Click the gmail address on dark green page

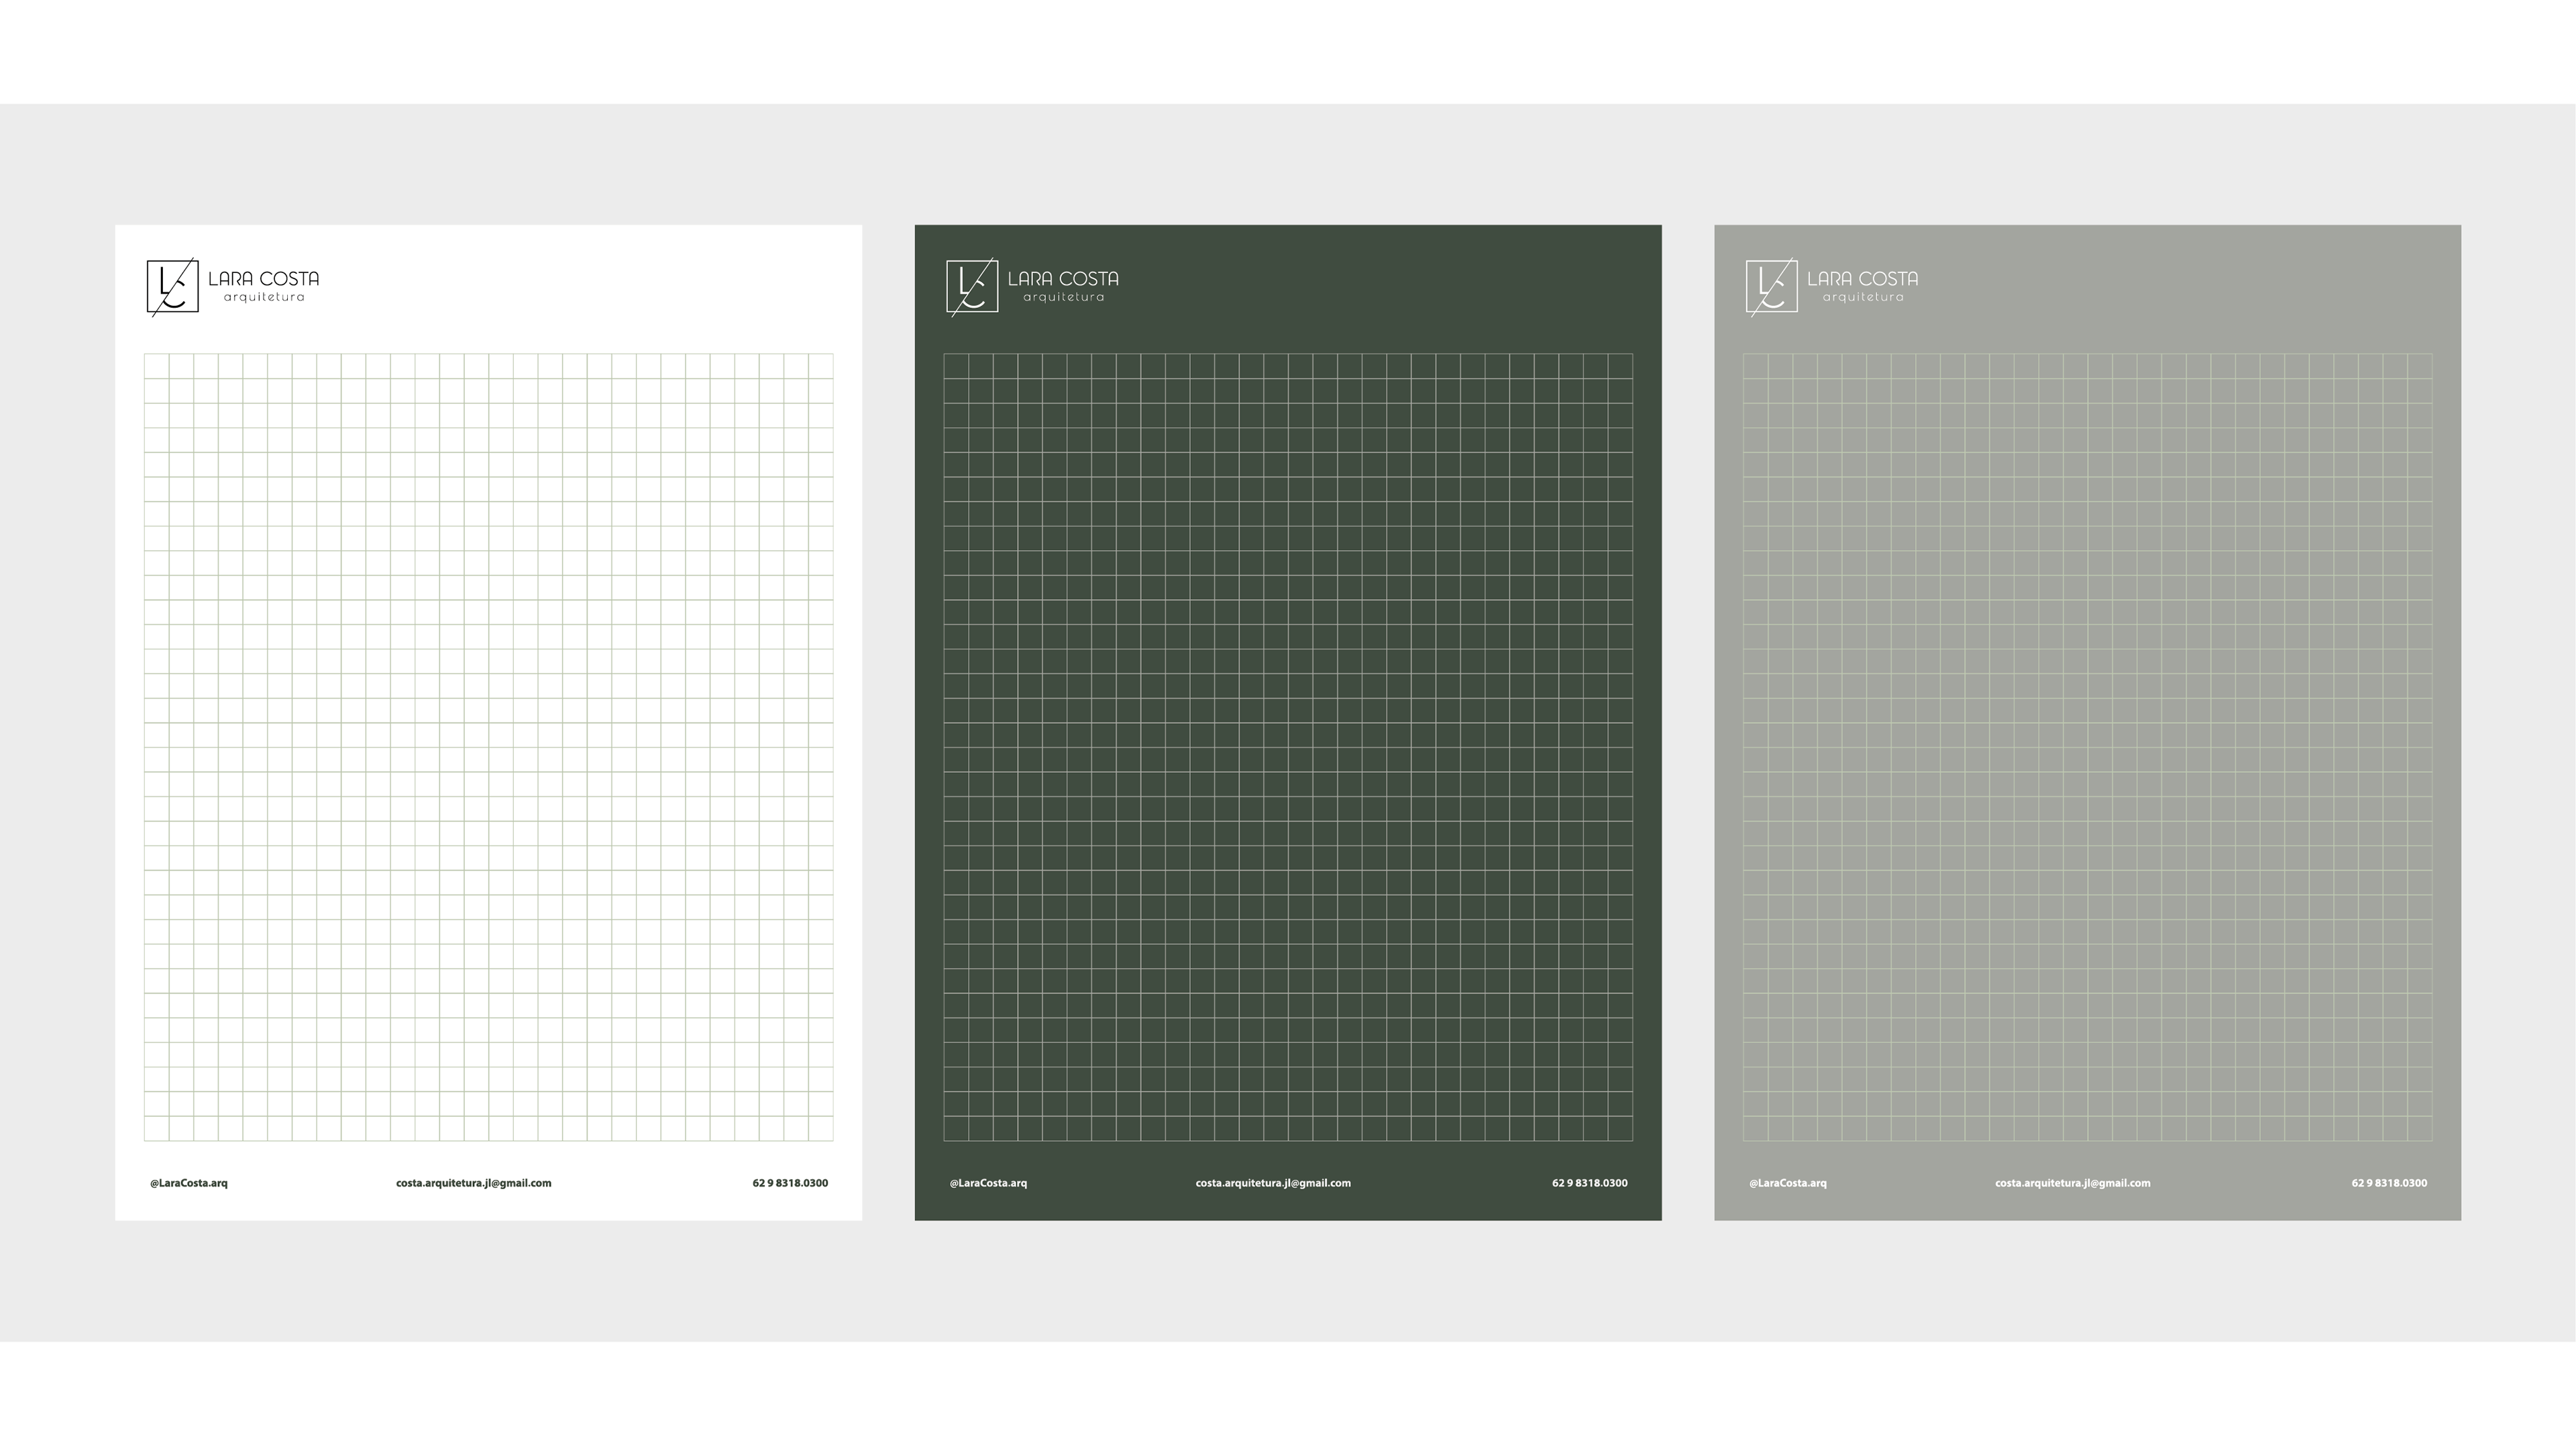1273,1183
